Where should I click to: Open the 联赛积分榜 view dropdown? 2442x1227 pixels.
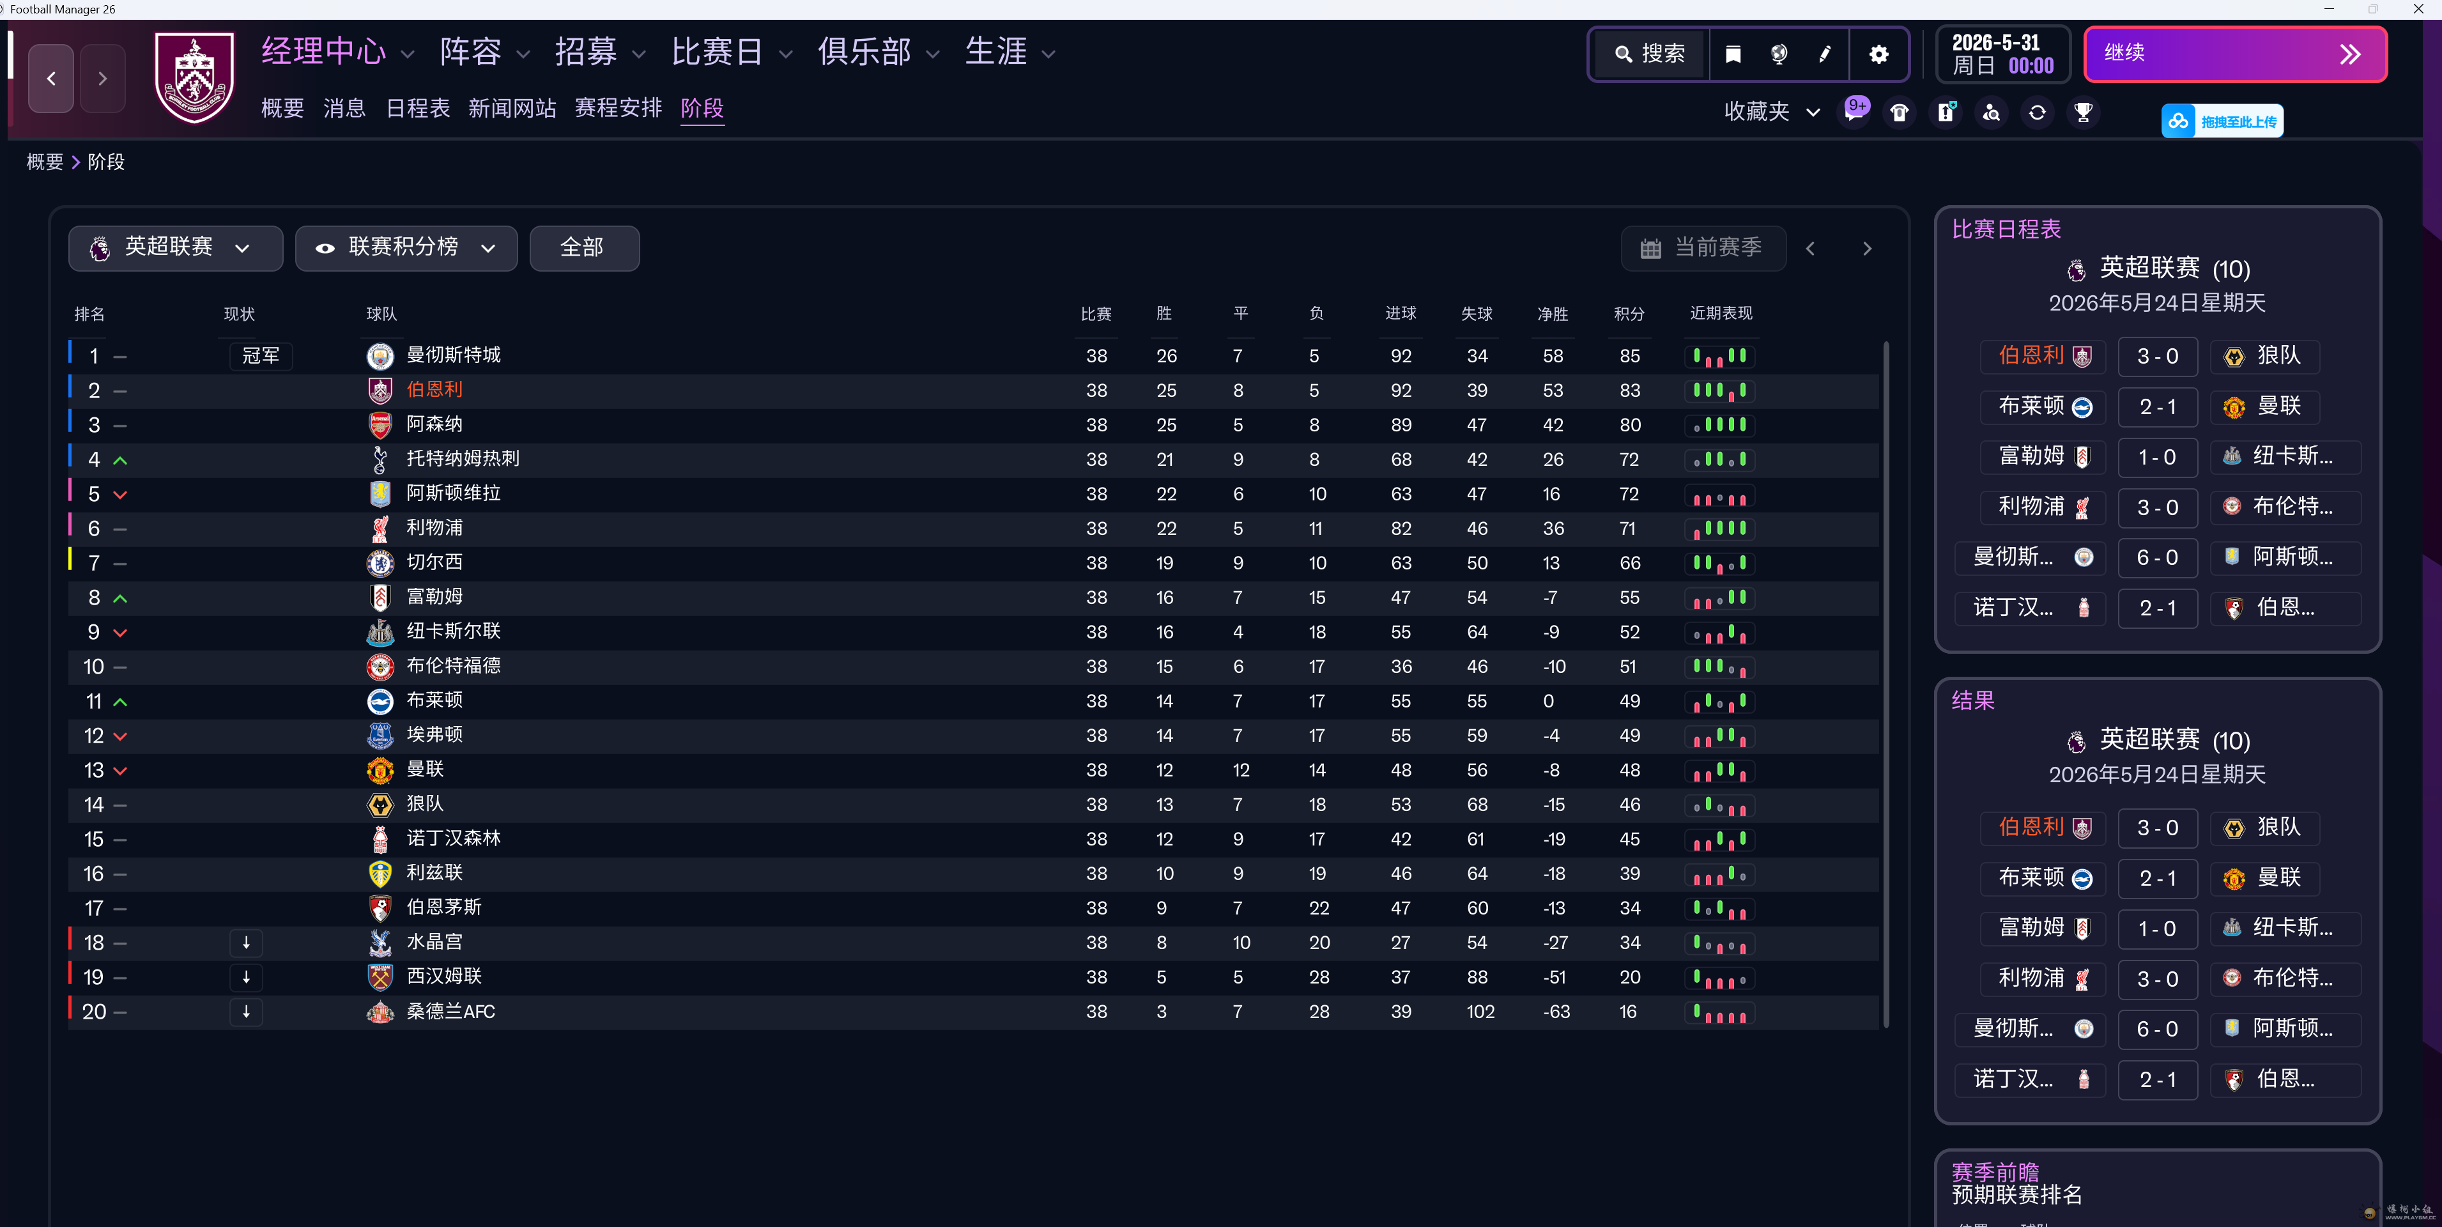coord(406,249)
